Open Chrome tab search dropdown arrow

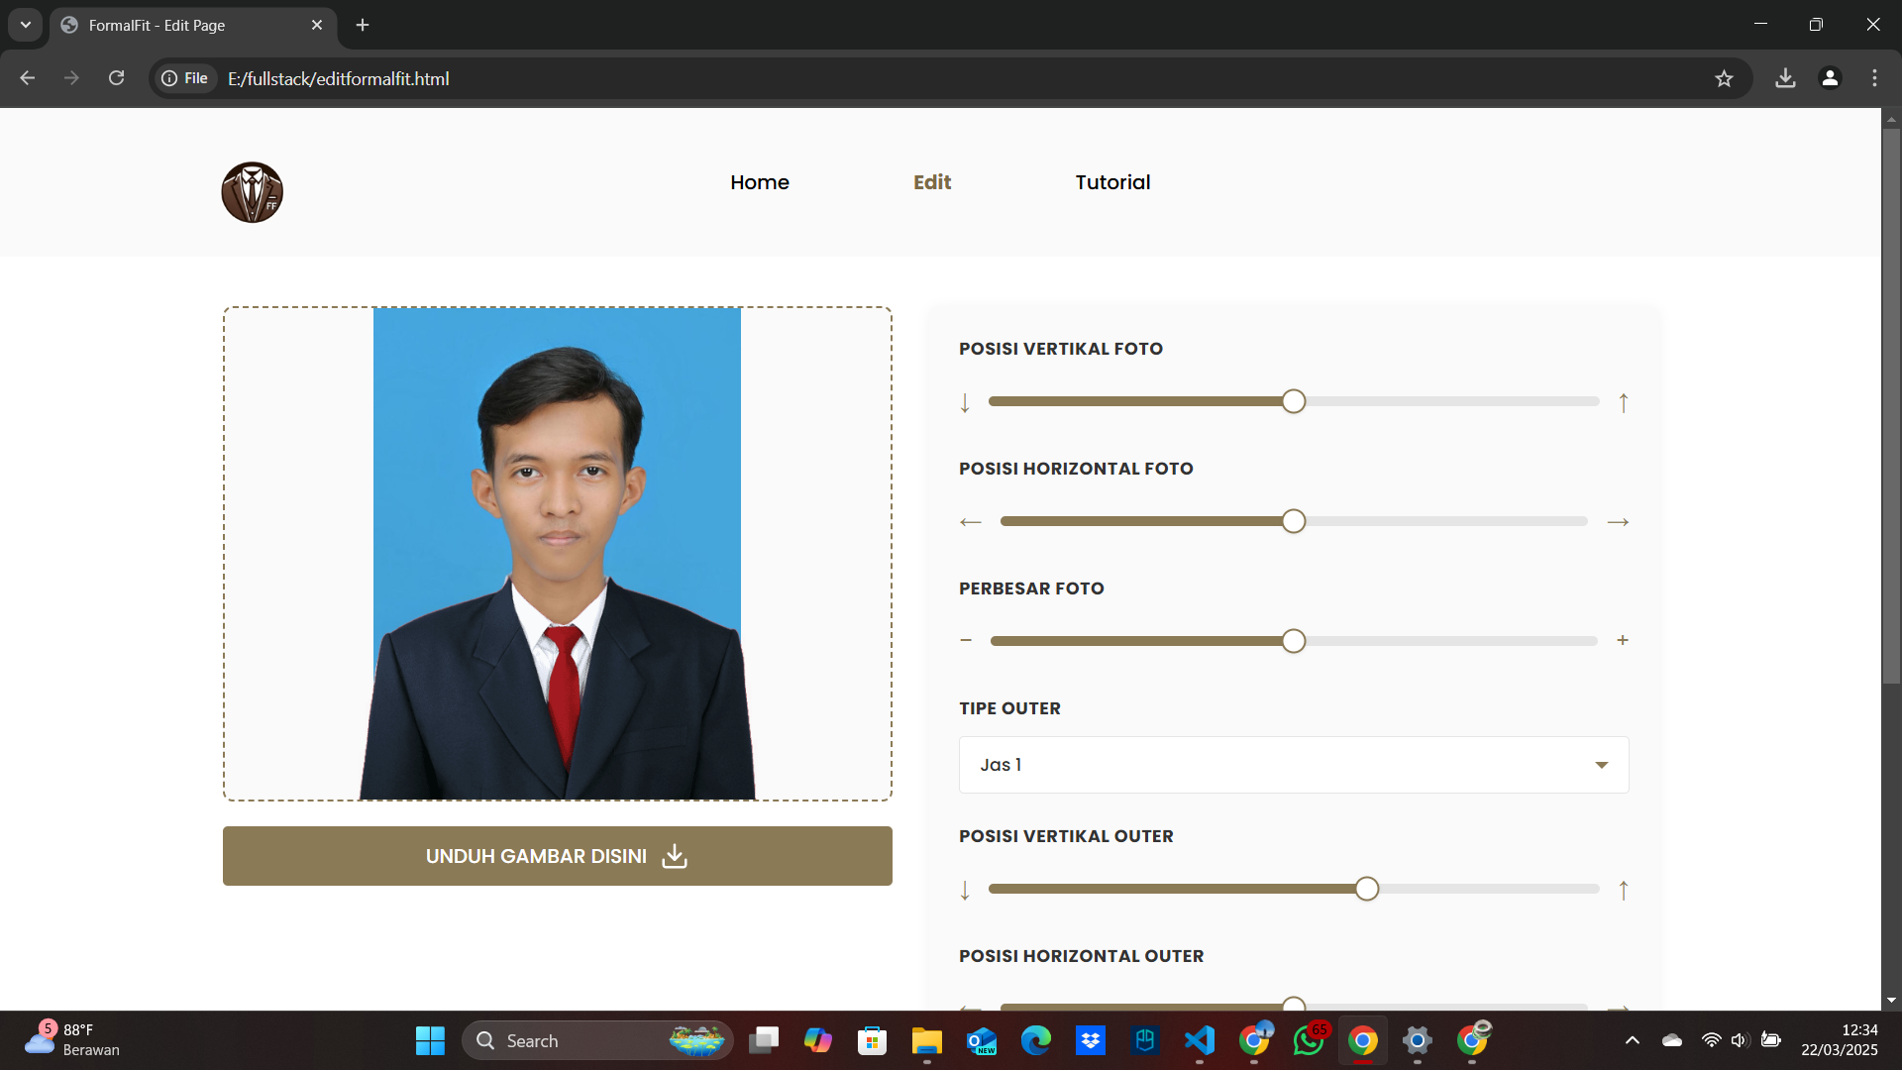[x=26, y=25]
